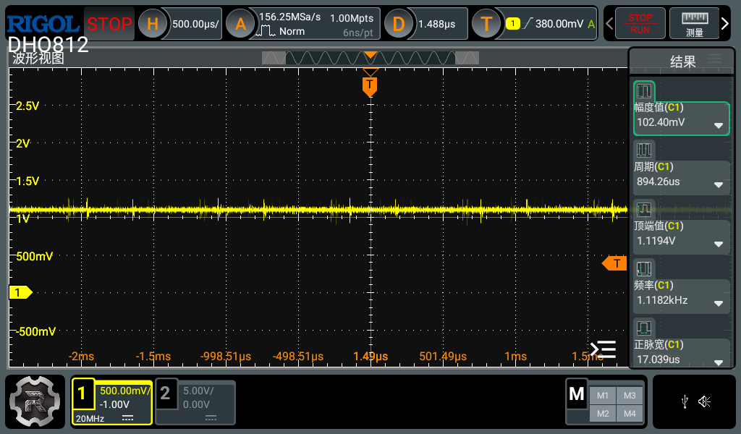This screenshot has height=434, width=741.
Task: Click the 894.26us period result value
Action: click(659, 182)
